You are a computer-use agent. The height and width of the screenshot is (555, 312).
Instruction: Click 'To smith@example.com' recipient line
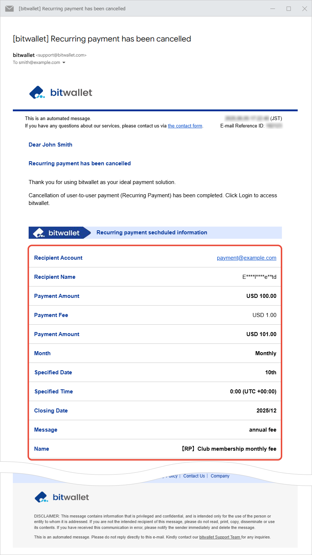(x=36, y=63)
